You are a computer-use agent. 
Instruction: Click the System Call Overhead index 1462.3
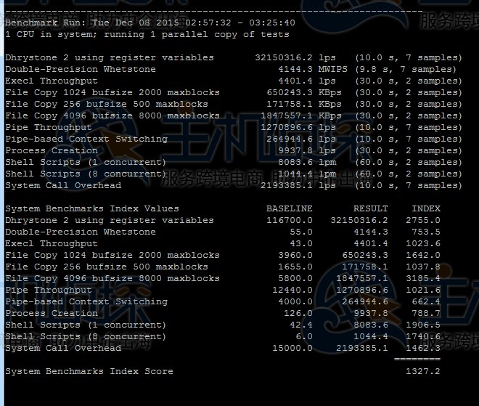click(422, 348)
